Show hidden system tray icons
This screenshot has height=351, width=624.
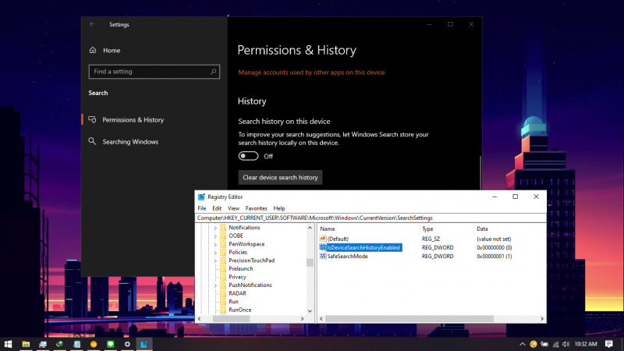[x=522, y=344]
